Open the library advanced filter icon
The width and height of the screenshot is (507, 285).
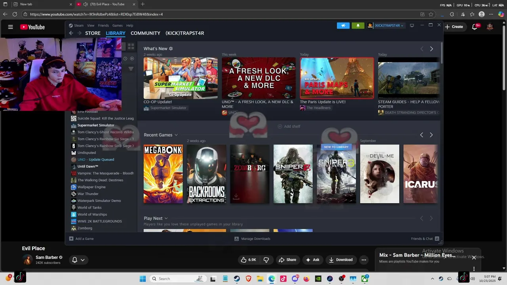coord(131,69)
